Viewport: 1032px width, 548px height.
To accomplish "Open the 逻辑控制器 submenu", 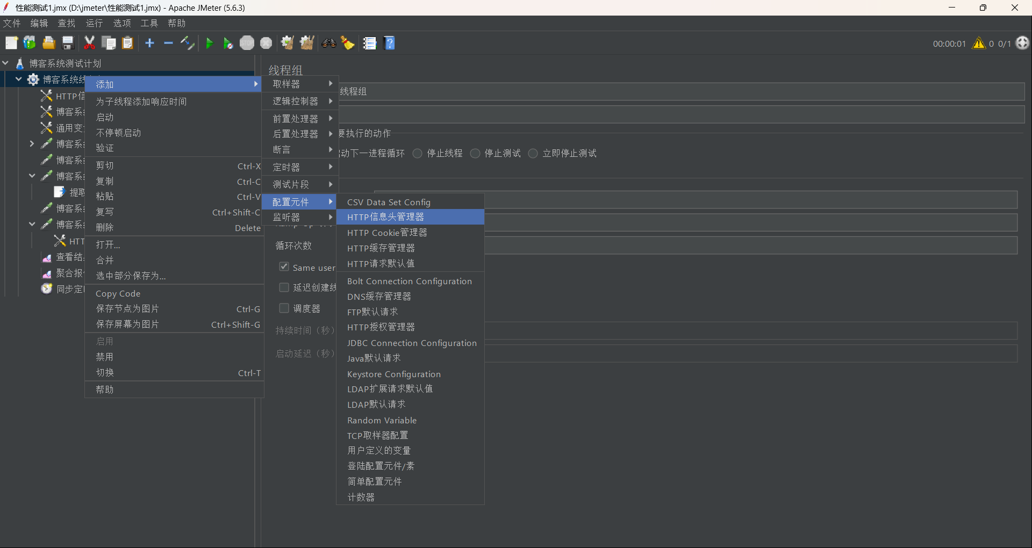I will coord(300,101).
